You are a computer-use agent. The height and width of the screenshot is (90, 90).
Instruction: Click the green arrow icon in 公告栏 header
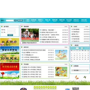tap(71, 26)
